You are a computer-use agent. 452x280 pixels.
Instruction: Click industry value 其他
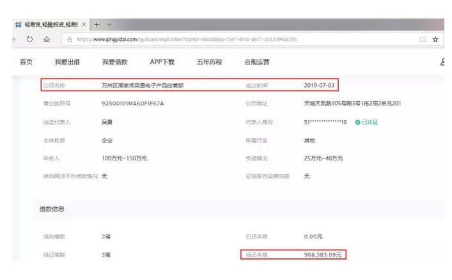309,141
